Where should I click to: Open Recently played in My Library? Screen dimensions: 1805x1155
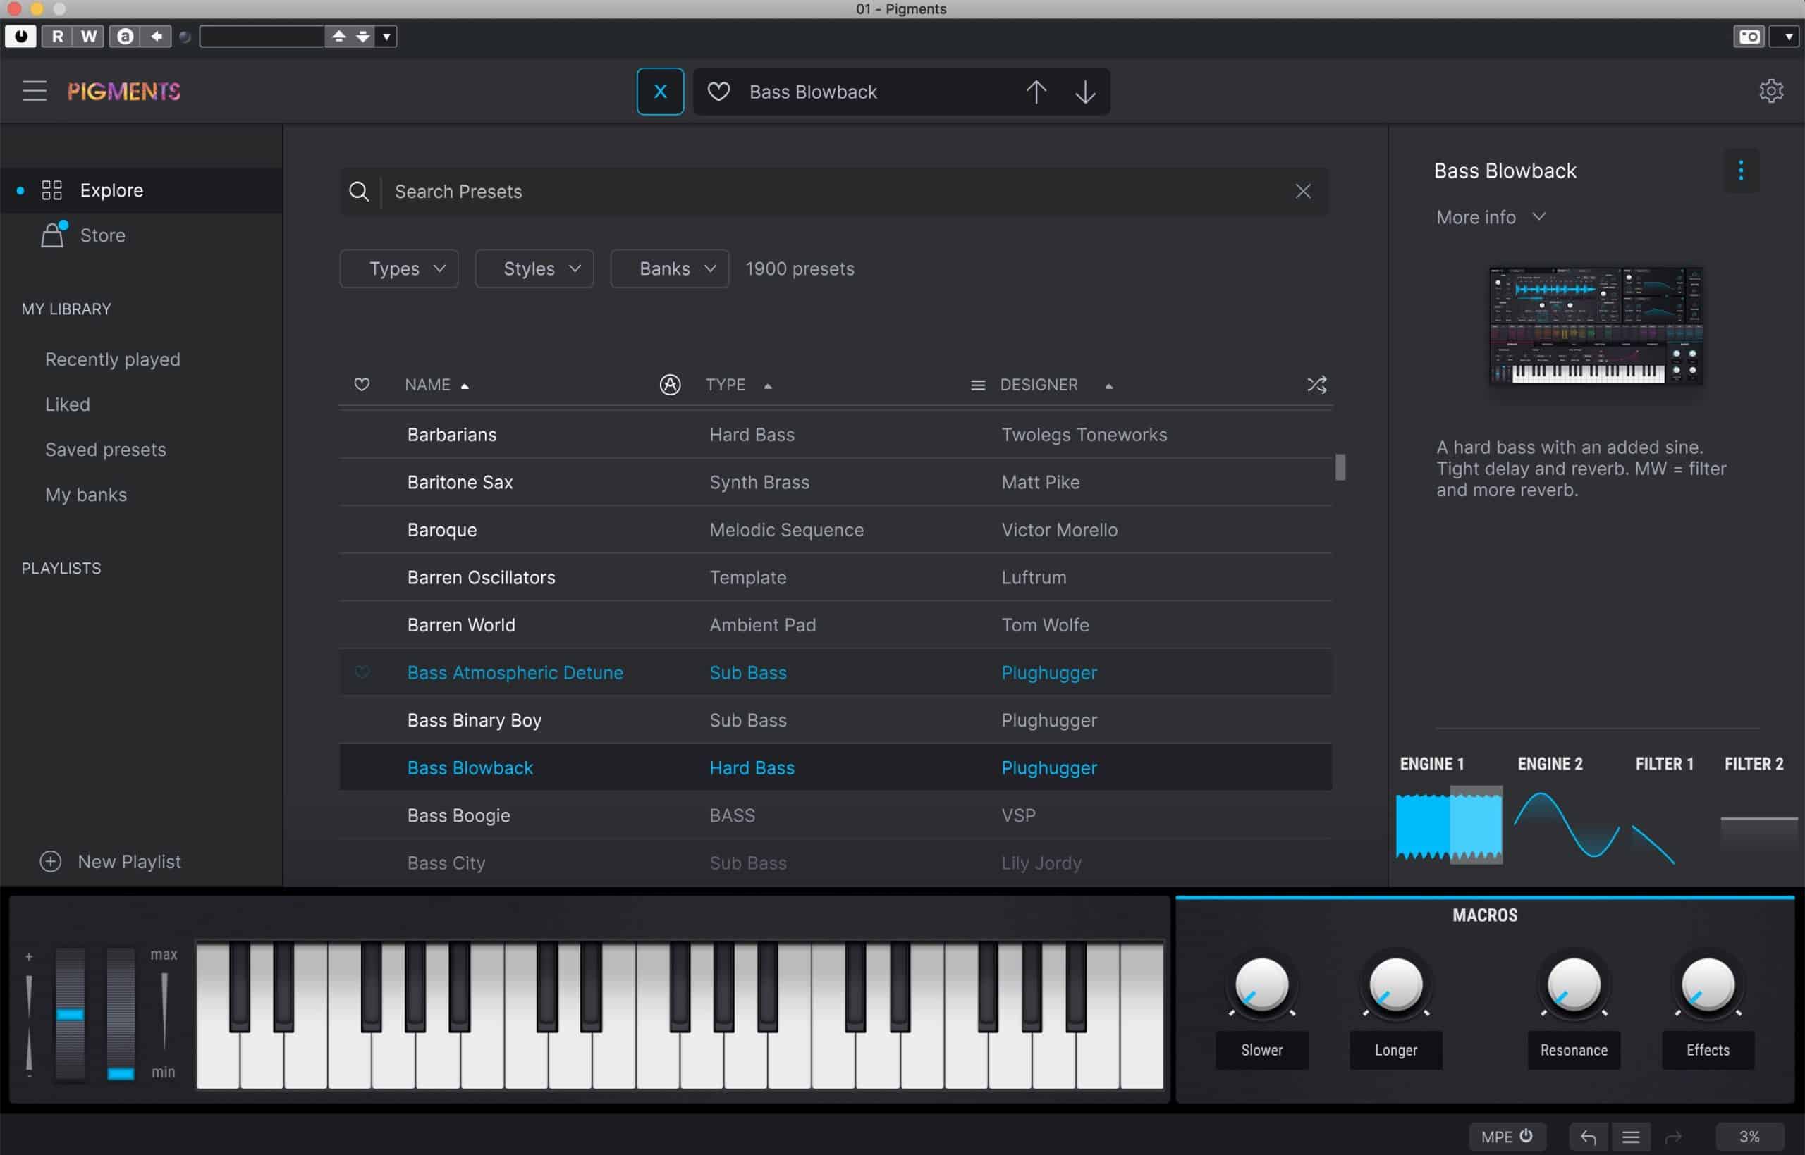(113, 359)
